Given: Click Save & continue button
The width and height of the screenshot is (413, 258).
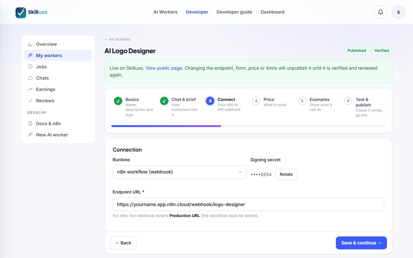Looking at the screenshot, I should tap(361, 243).
